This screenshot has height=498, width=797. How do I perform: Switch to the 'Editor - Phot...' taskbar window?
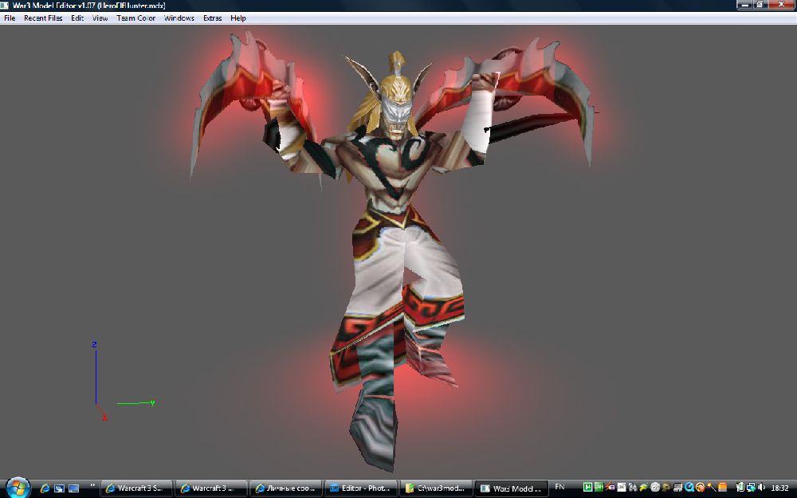click(361, 488)
